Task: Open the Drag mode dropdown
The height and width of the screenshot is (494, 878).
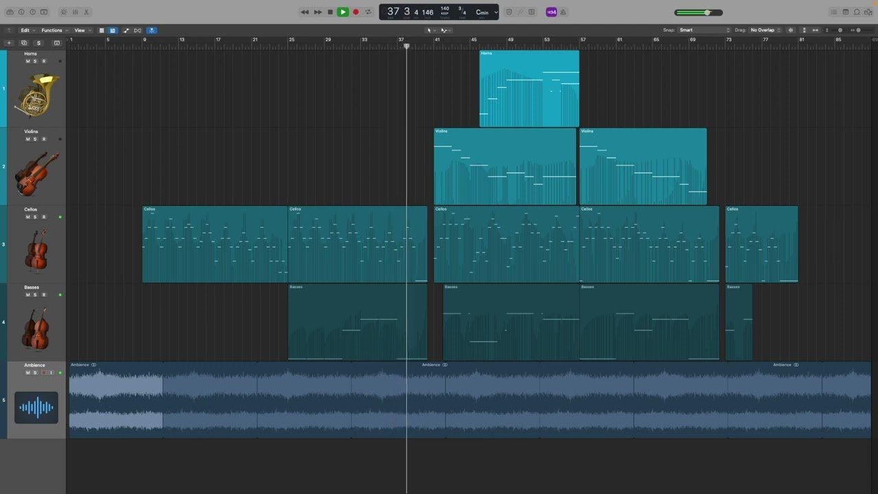Action: 766,30
